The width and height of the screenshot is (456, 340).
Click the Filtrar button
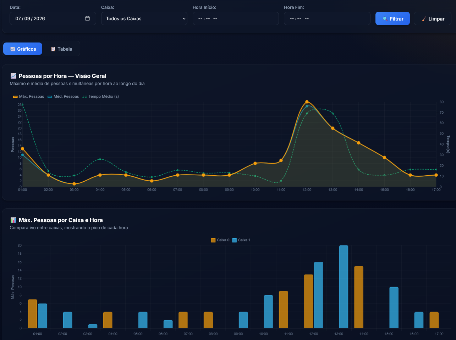392,18
